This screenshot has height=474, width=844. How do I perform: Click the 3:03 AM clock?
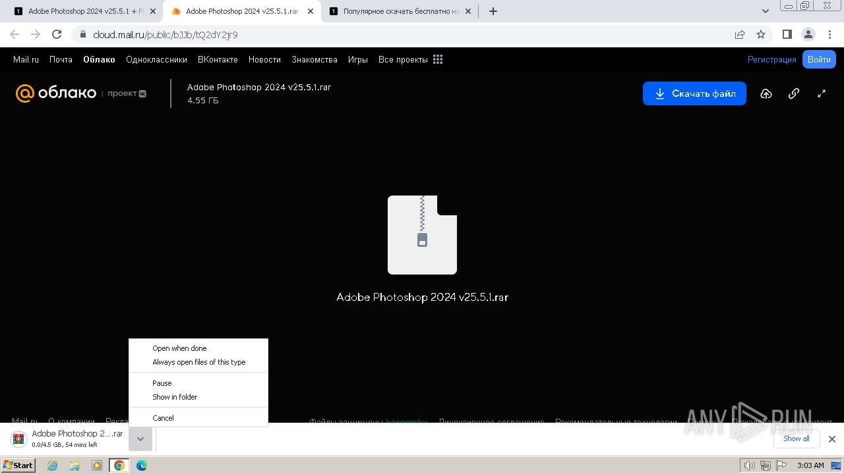coord(810,465)
